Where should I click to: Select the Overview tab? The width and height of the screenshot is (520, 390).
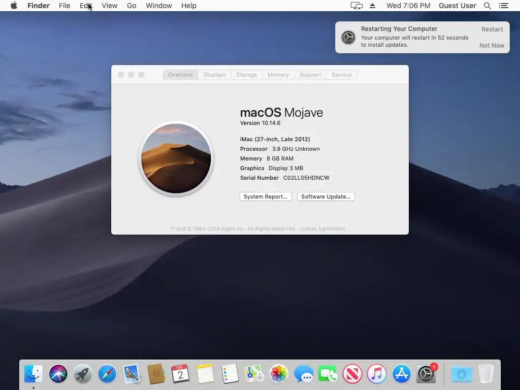[180, 75]
